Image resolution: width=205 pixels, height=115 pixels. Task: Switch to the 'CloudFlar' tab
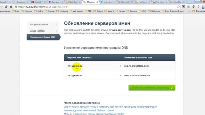(177, 2)
